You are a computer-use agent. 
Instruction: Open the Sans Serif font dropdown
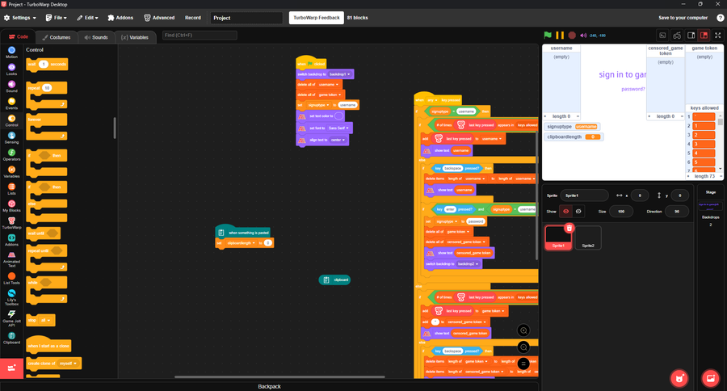[x=338, y=128]
